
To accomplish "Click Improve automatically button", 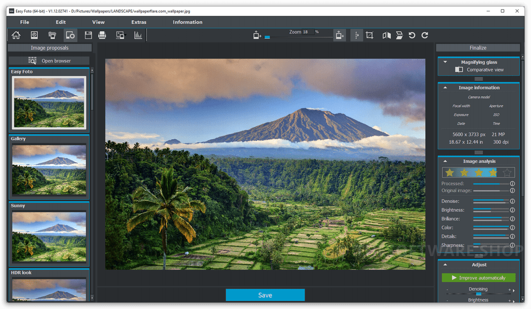I will tap(479, 278).
